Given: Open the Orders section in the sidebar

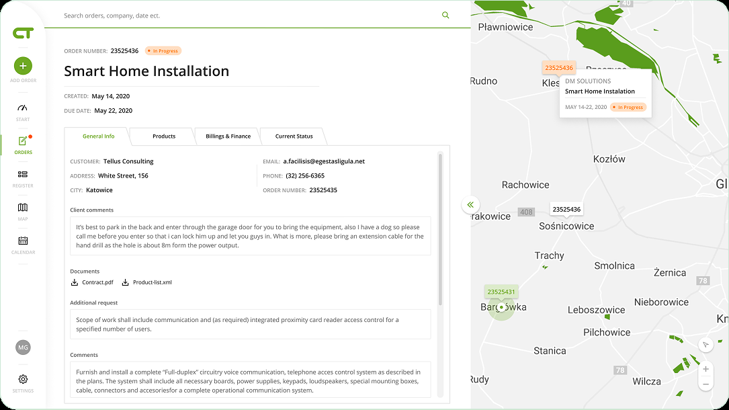Looking at the screenshot, I should [x=23, y=145].
